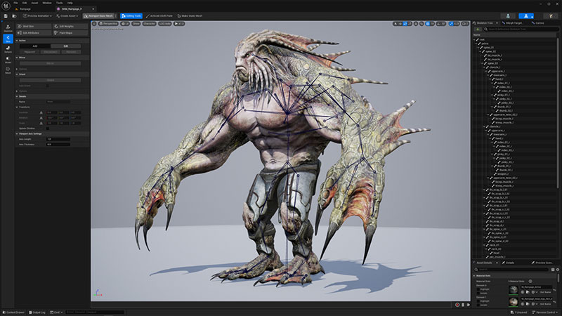Open the highlighted blue mesh editor mode icon
This screenshot has height=316, width=562.
[525, 15]
